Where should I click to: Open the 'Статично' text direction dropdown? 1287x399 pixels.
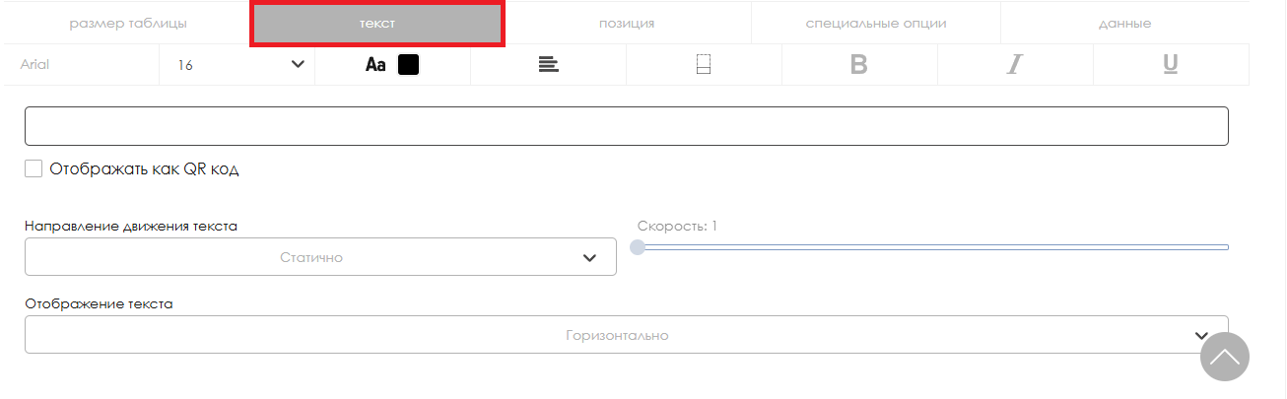coord(320,257)
